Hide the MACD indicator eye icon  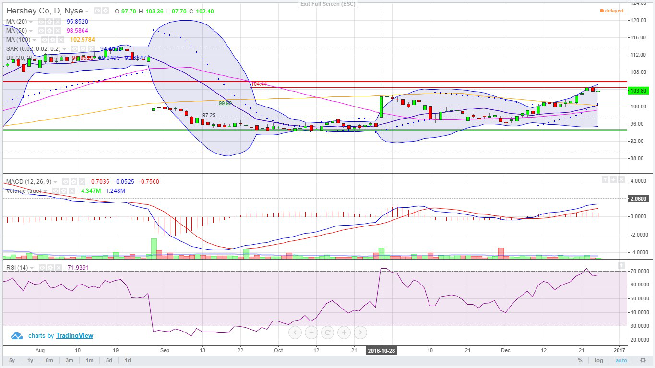[x=66, y=182]
